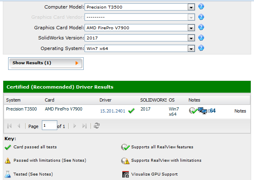The image size is (254, 180).
Task: Open the combo box showing 2017
Action: pos(140,38)
